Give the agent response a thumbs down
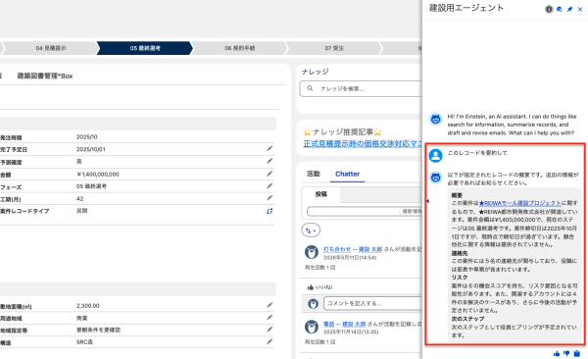This screenshot has width=588, height=359. tap(566, 353)
